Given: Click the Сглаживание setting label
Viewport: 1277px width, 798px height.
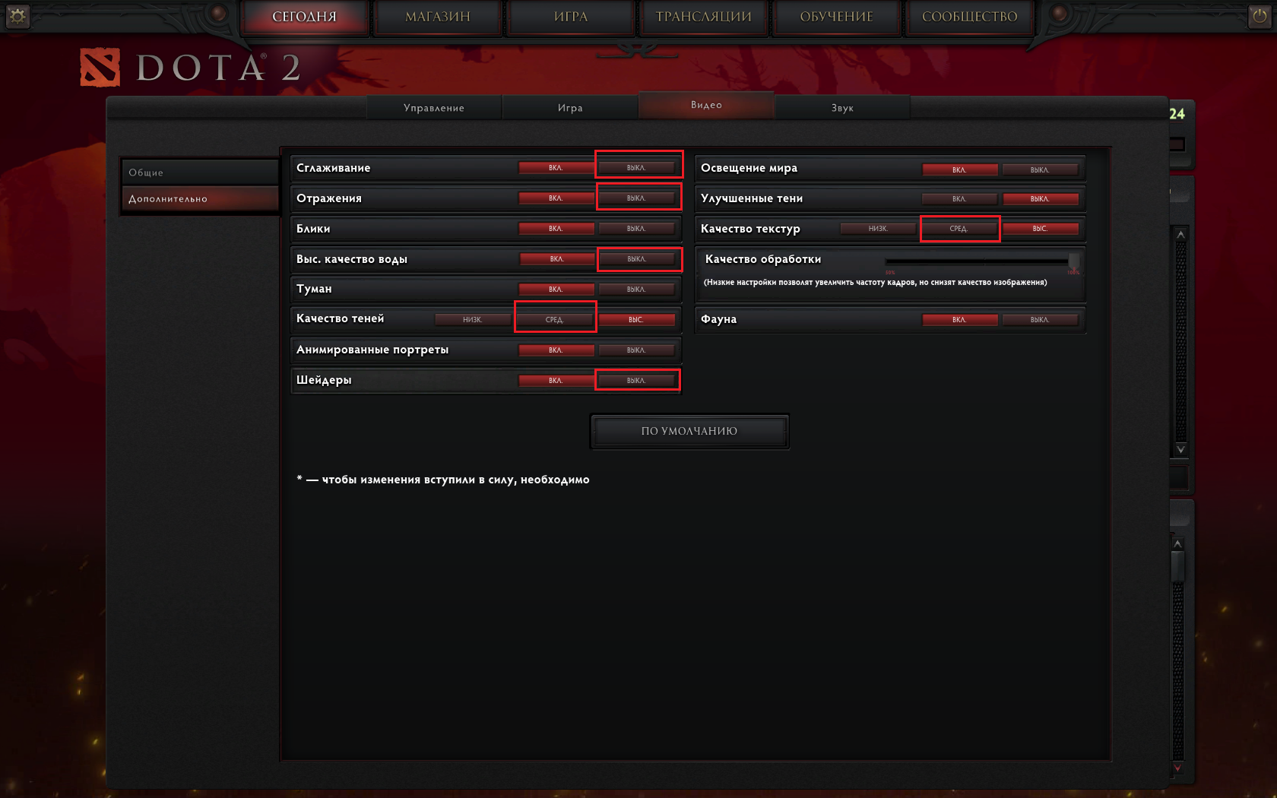Looking at the screenshot, I should [x=334, y=168].
